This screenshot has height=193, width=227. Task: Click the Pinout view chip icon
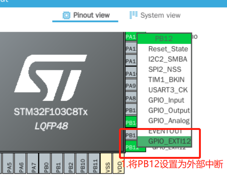tap(66, 15)
